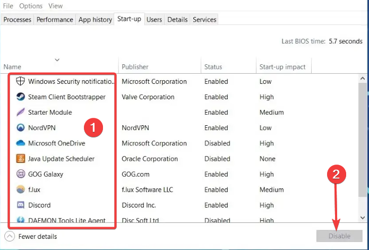Screen dimensions: 369x250
Task: Click Enabled status of Steam Client Bootstrapper
Action: point(216,97)
